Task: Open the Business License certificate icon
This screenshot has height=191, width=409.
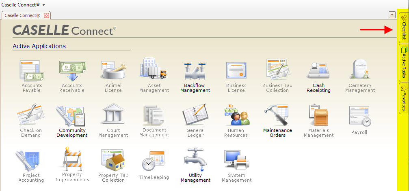Action: [236, 70]
